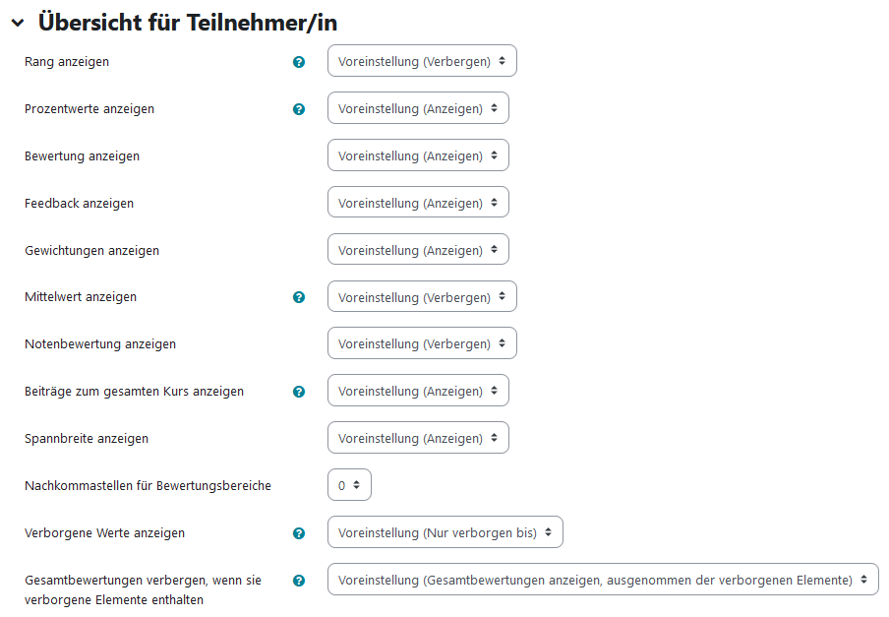Open the Spannbreite anzeigen dropdown
Viewport: 889px width, 617px height.
coord(418,437)
